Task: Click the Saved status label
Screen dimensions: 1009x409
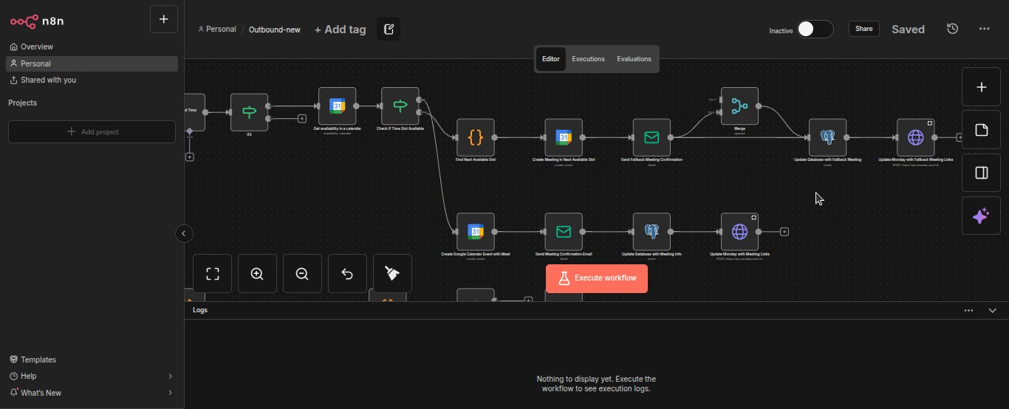Action: [908, 30]
